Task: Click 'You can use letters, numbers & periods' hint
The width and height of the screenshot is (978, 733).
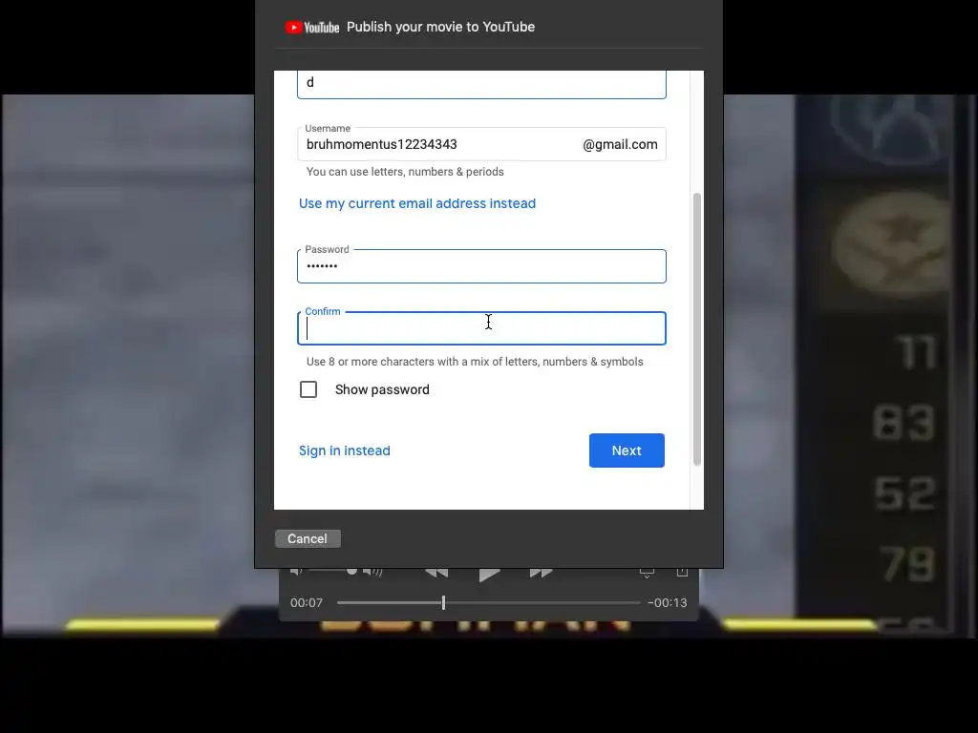Action: (405, 172)
